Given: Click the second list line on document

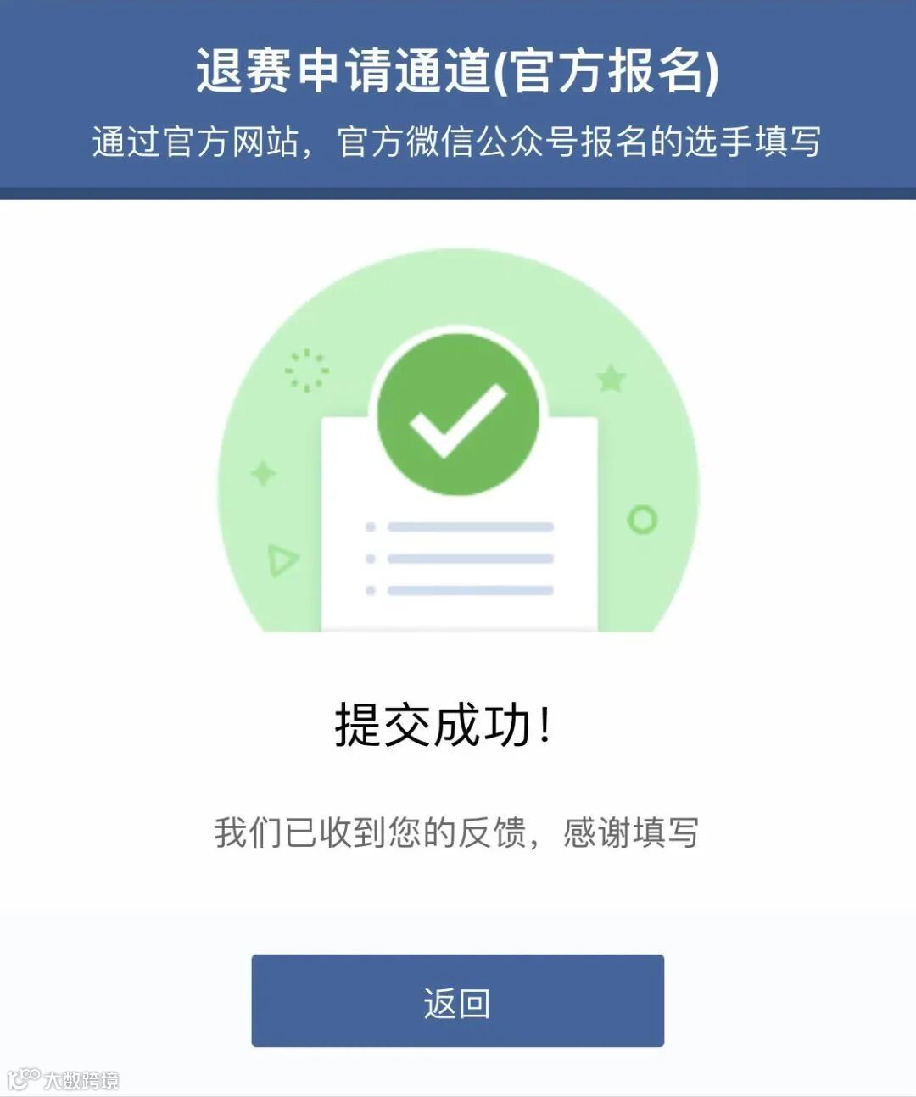Looking at the screenshot, I should [x=471, y=559].
